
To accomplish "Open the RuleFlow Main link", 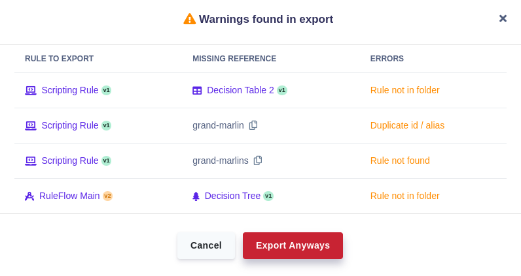I will click(x=69, y=196).
